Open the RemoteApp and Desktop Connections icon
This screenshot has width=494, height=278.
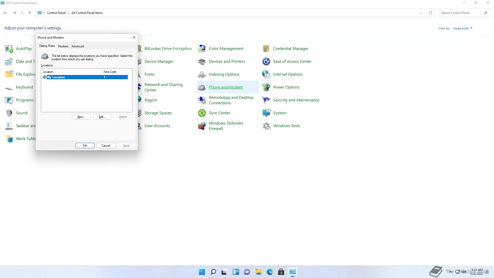point(202,100)
